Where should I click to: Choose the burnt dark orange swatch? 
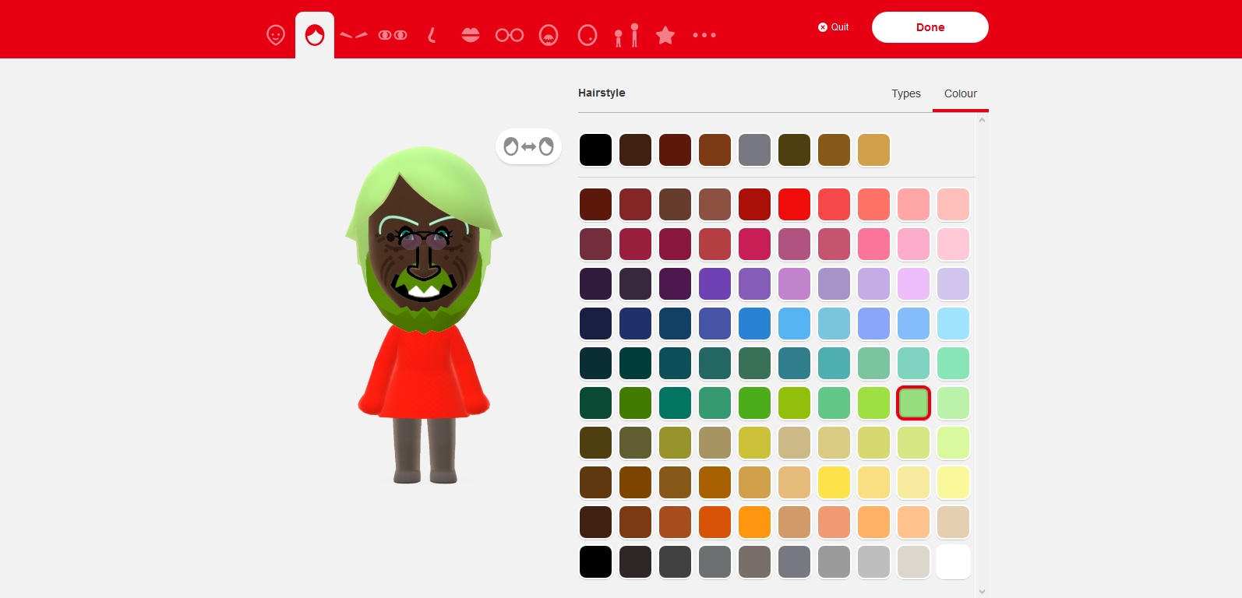715,522
